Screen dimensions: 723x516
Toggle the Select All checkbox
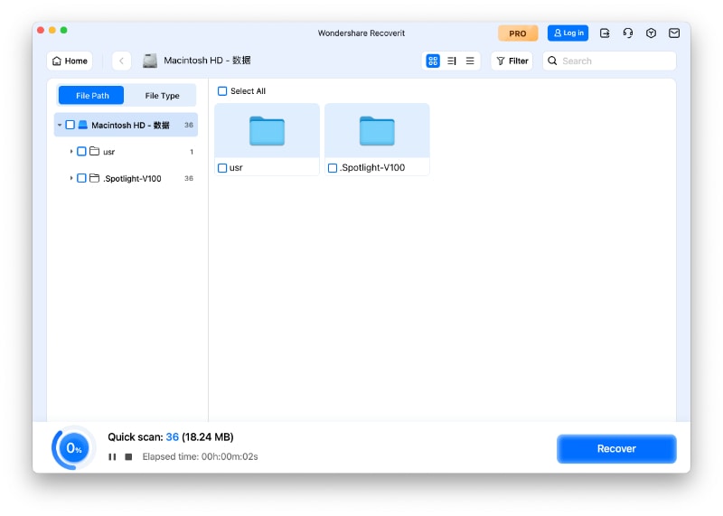coord(222,91)
